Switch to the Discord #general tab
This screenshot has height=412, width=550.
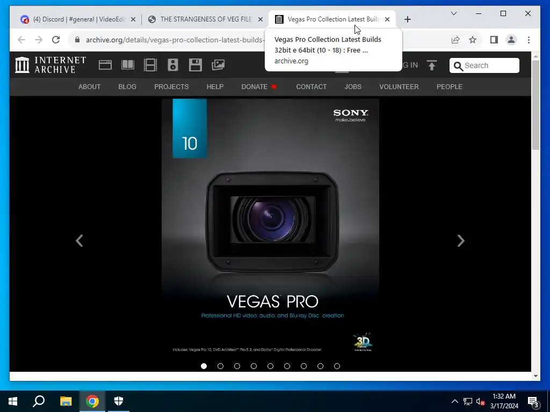pyautogui.click(x=77, y=19)
